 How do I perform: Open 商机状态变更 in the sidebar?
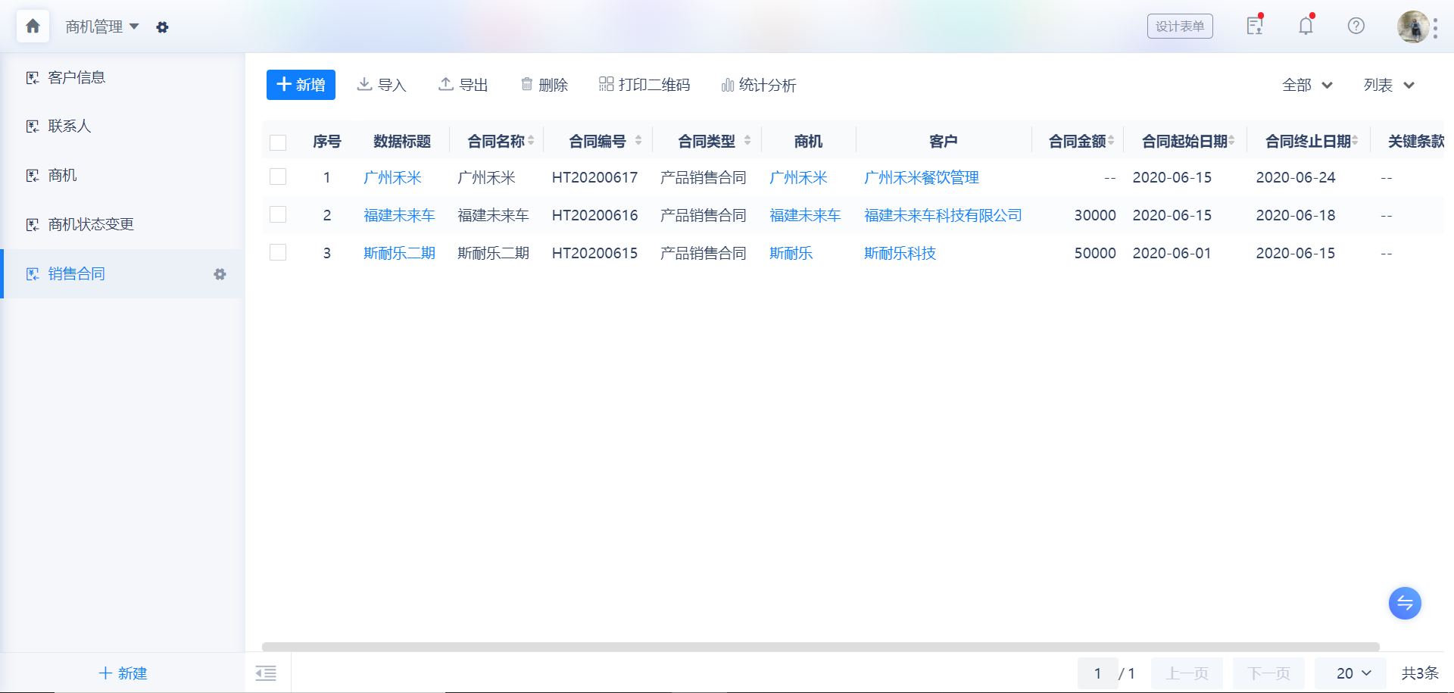click(123, 224)
